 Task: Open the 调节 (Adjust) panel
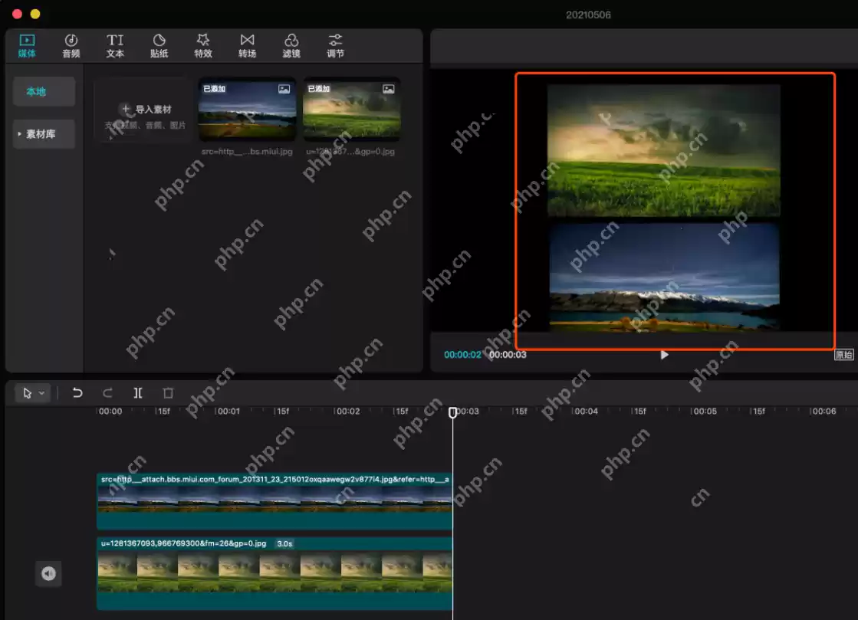334,44
